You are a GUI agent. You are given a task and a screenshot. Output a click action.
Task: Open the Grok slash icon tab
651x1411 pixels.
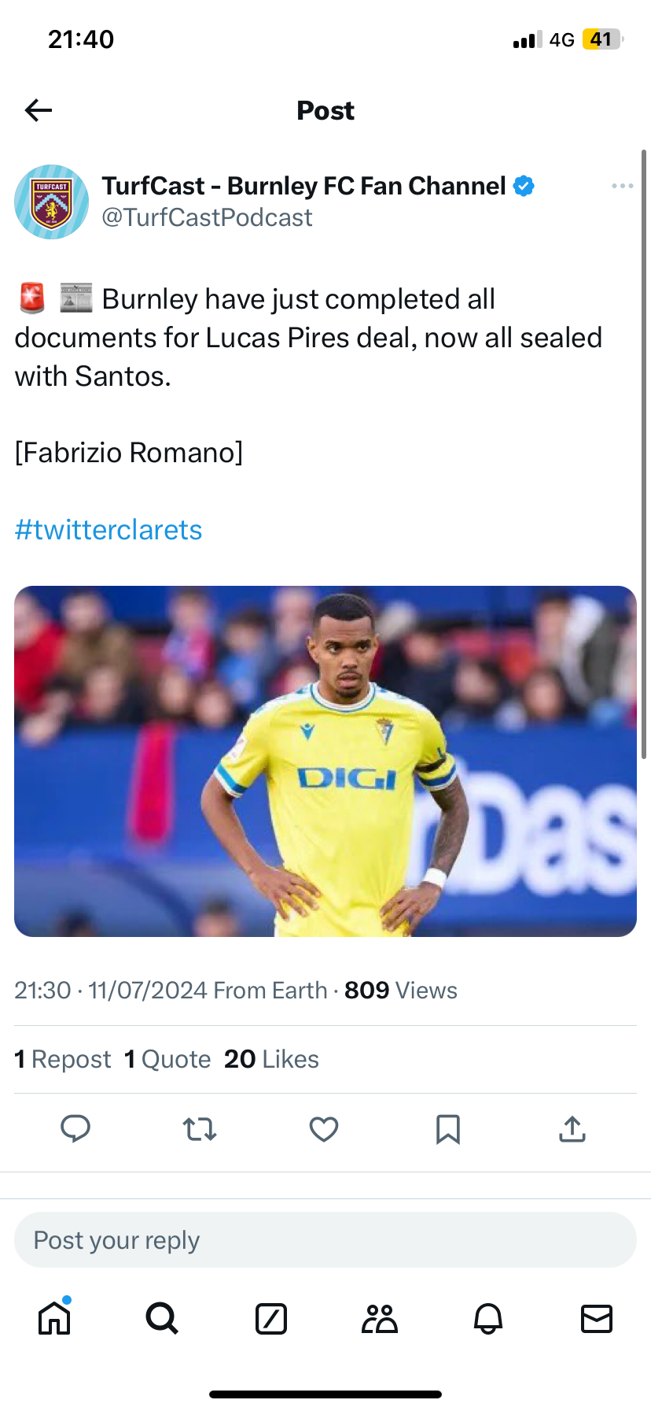(271, 1318)
